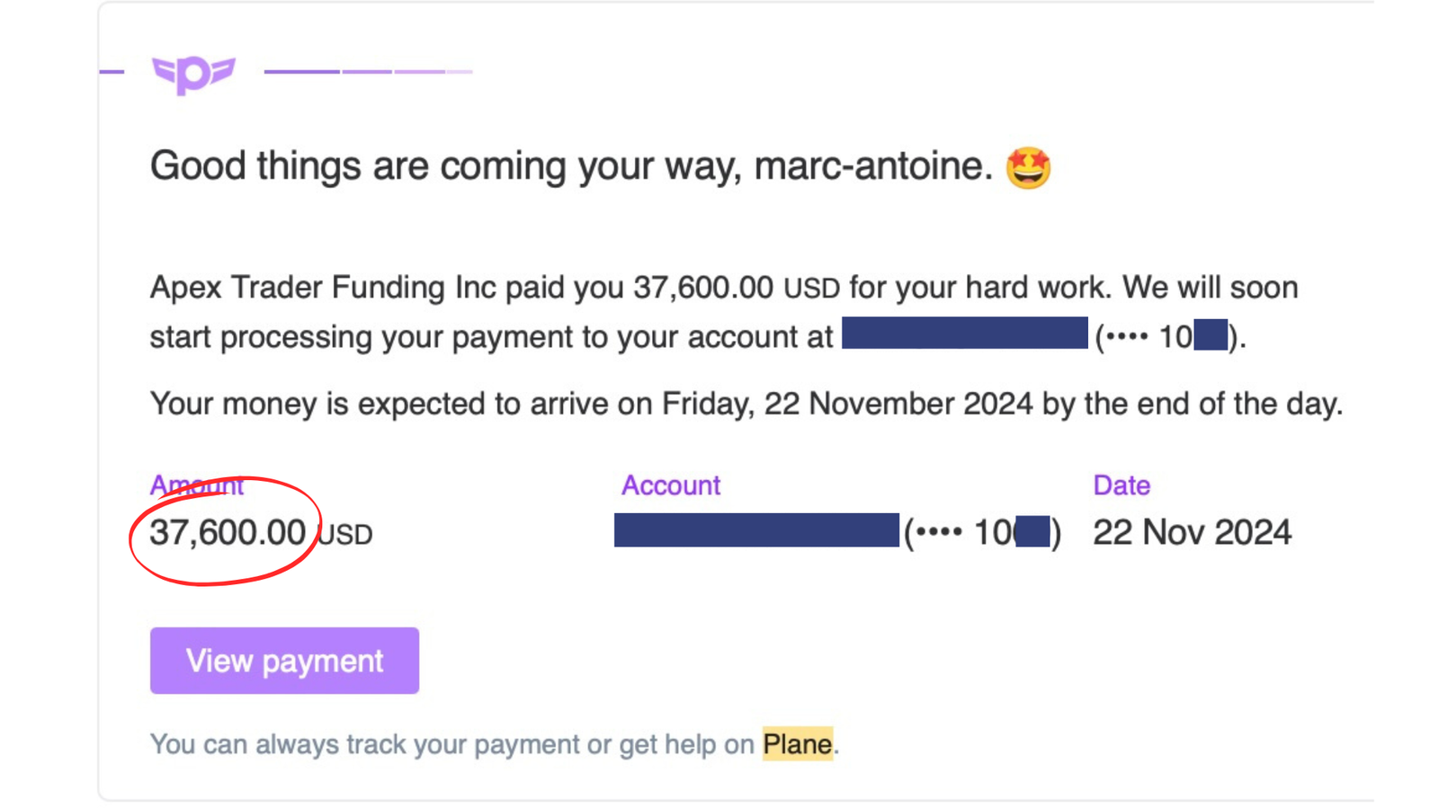This screenshot has height=809, width=1439.
Task: Click the purple line right of the logo
Action: click(368, 71)
